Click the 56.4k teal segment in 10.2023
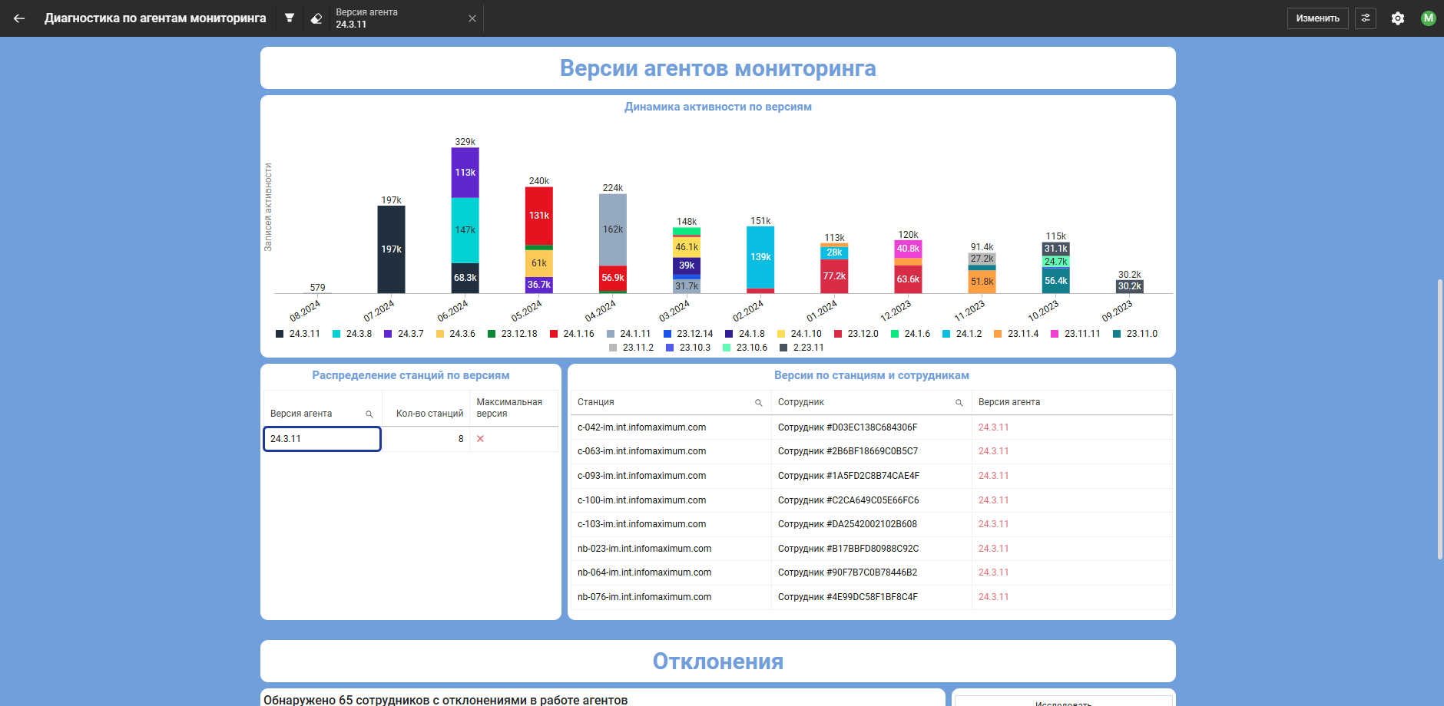The height and width of the screenshot is (706, 1444). tap(1056, 281)
